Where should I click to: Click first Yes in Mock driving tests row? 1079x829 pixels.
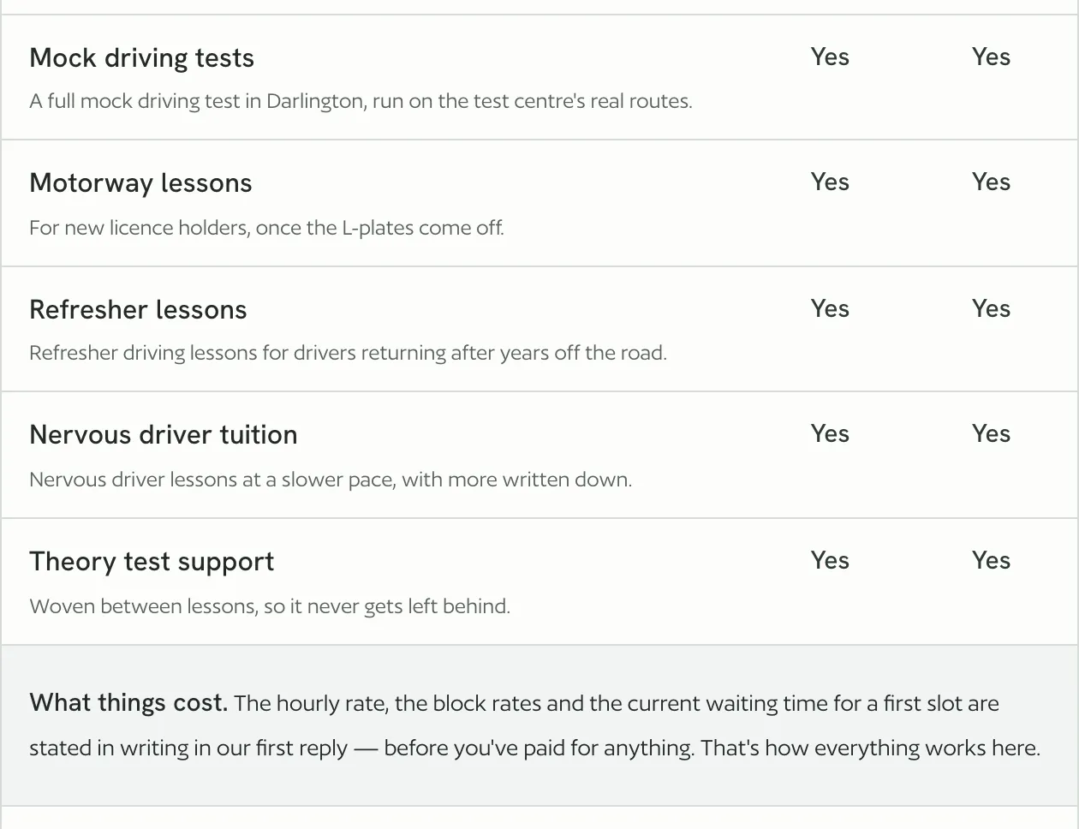[830, 57]
